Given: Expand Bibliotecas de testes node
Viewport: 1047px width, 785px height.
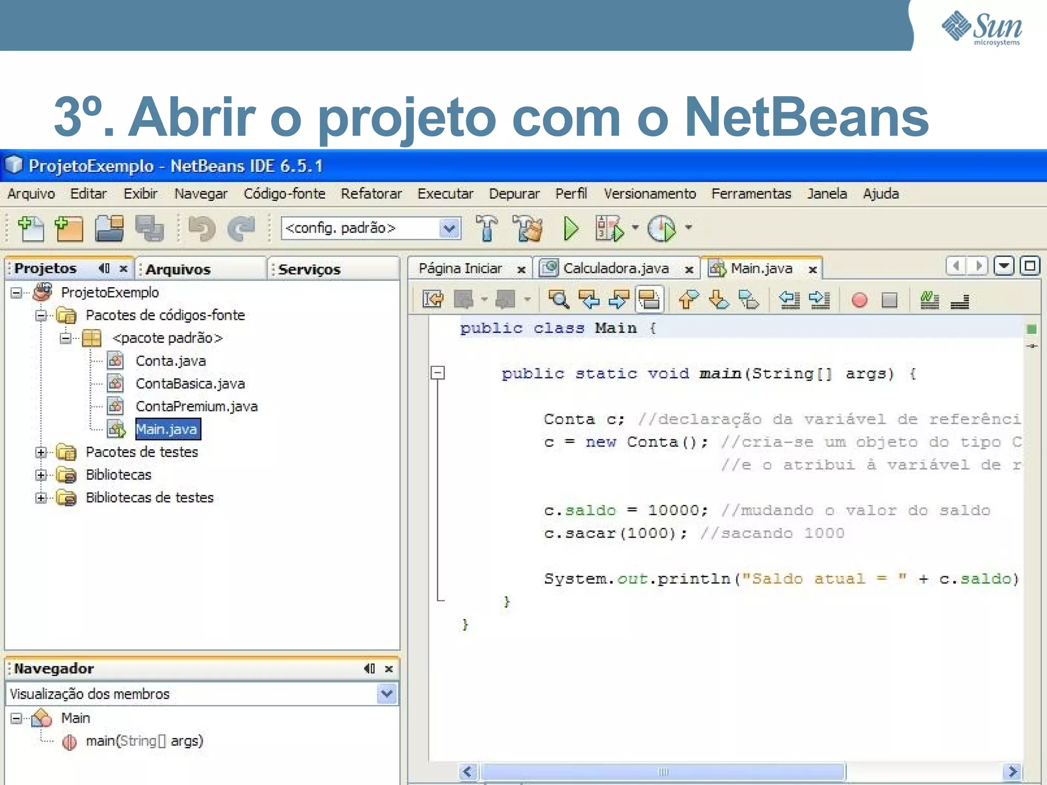Looking at the screenshot, I should pos(41,498).
